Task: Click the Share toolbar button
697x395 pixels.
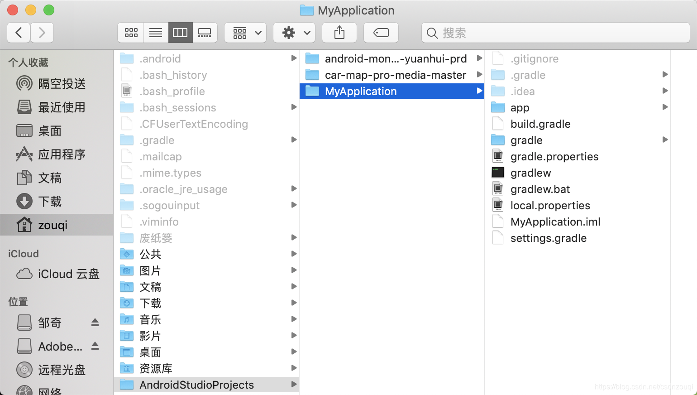Action: 339,33
